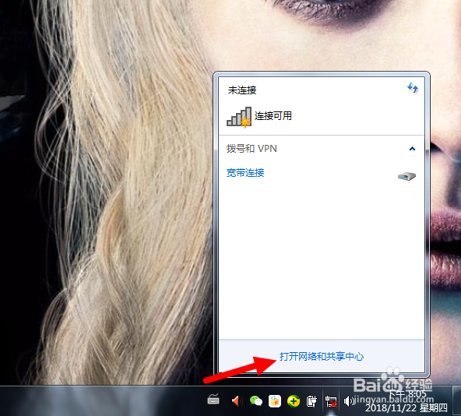Open Network and Sharing Center link

coord(322,357)
